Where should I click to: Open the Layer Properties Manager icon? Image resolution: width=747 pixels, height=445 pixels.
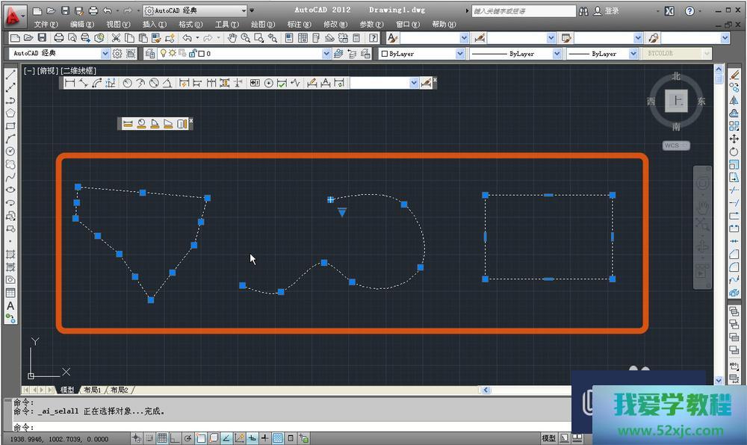tap(149, 54)
